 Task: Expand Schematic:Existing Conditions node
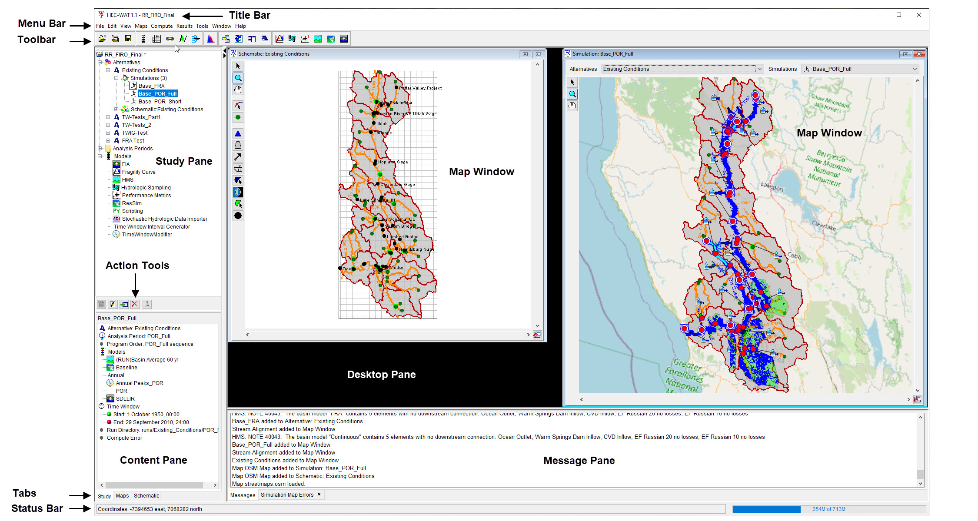(x=116, y=110)
